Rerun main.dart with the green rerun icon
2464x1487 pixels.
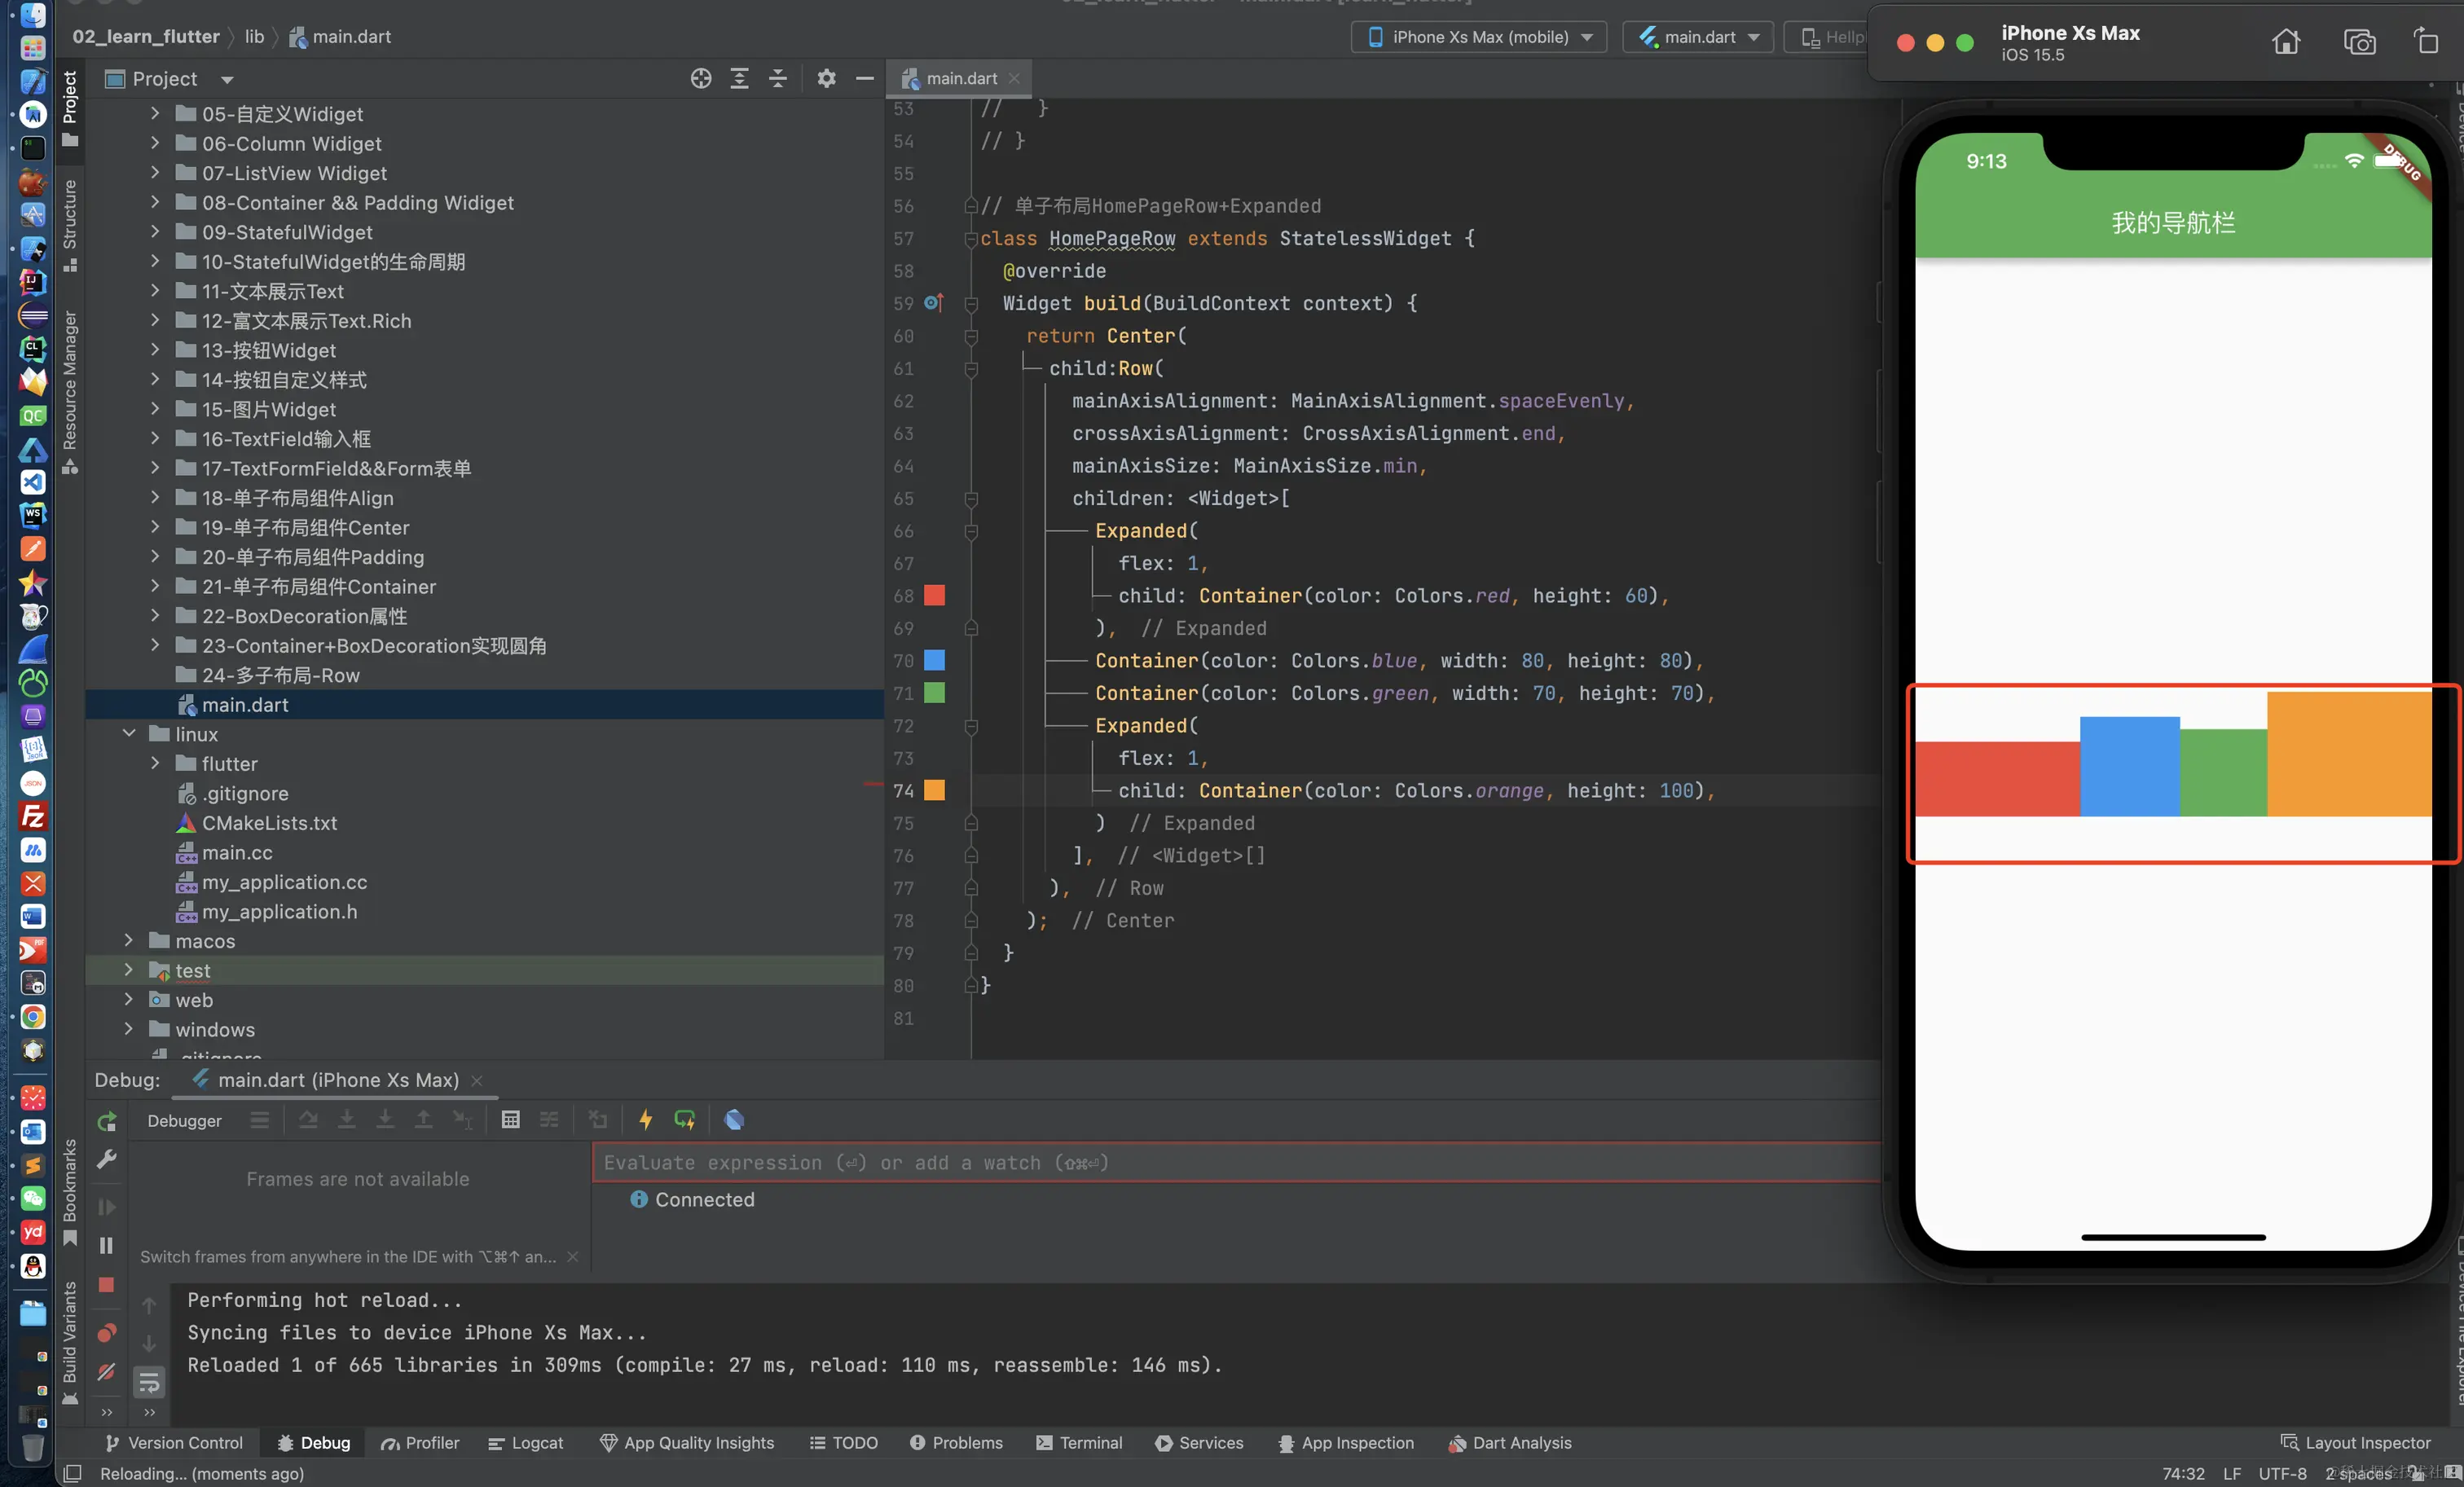click(107, 1121)
